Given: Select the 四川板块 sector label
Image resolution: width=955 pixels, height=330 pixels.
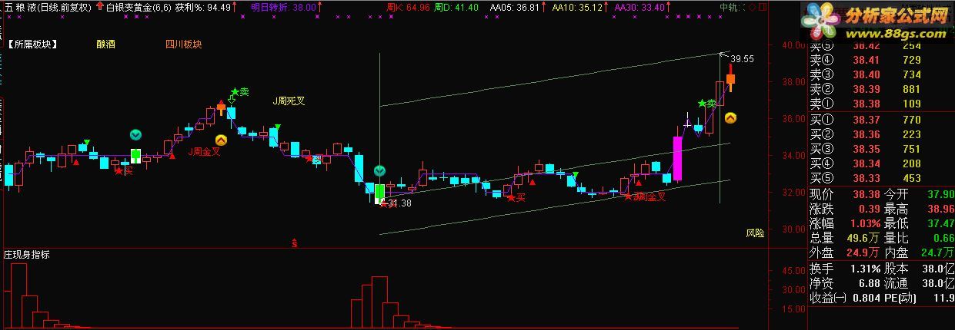Looking at the screenshot, I should (x=183, y=45).
